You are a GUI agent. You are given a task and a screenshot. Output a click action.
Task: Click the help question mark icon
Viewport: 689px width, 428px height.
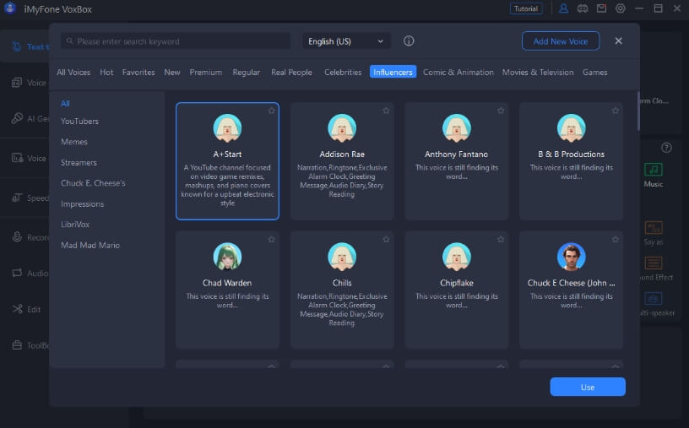pyautogui.click(x=666, y=148)
